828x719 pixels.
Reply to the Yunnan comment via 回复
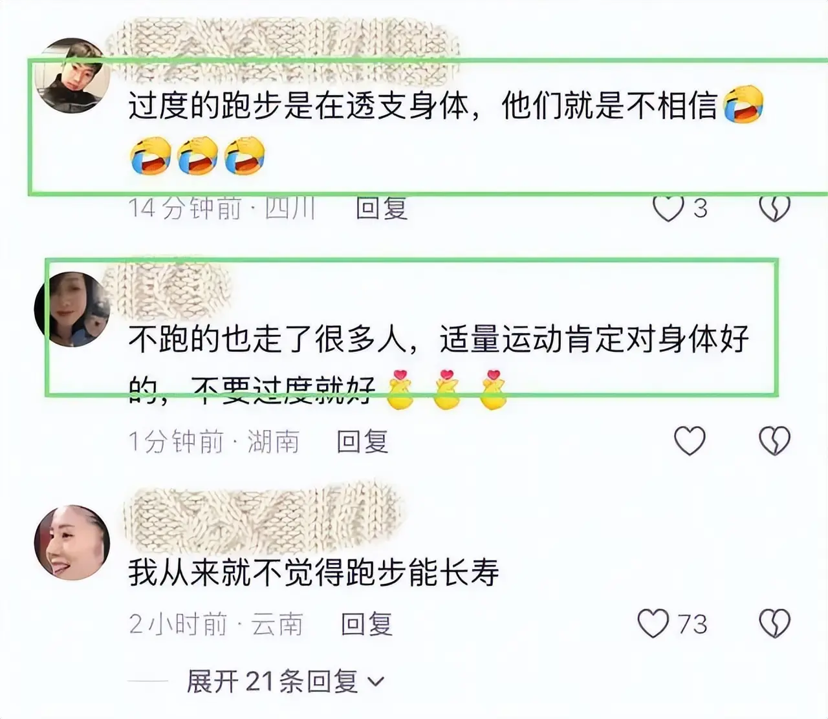(x=367, y=624)
